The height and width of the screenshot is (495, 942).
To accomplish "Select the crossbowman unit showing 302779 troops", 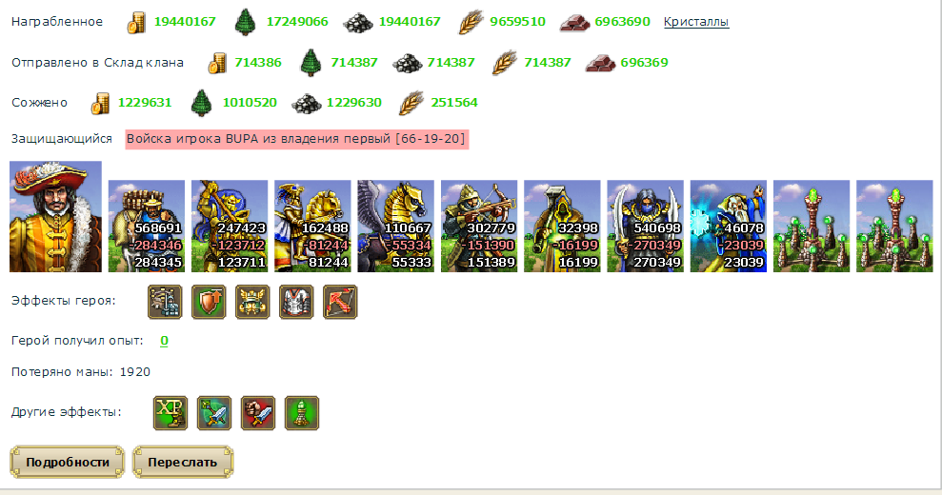I will pyautogui.click(x=479, y=226).
